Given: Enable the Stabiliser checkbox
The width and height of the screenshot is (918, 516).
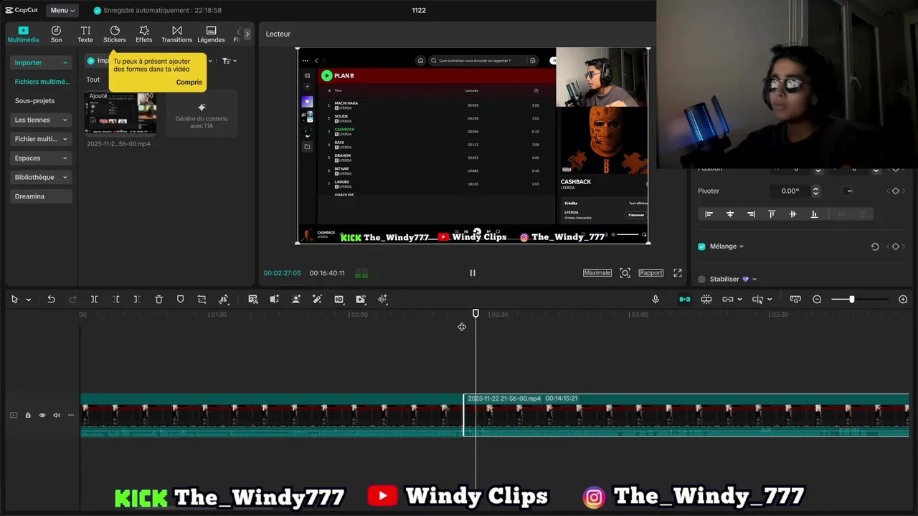Looking at the screenshot, I should click(x=702, y=279).
